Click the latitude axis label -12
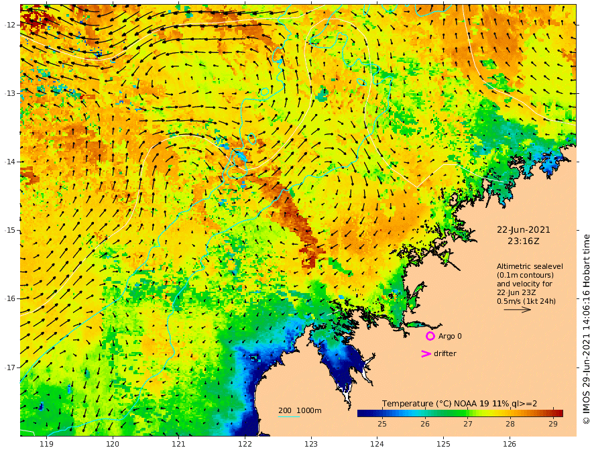The image size is (590, 456). point(10,25)
